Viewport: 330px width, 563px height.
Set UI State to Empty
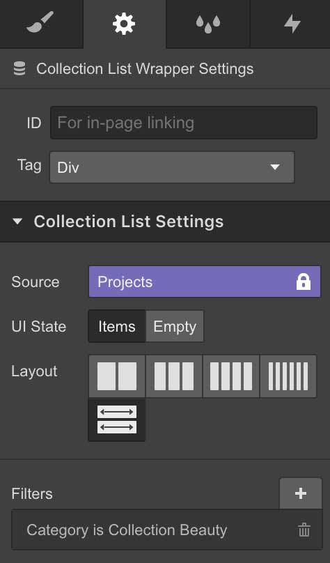pyautogui.click(x=175, y=326)
